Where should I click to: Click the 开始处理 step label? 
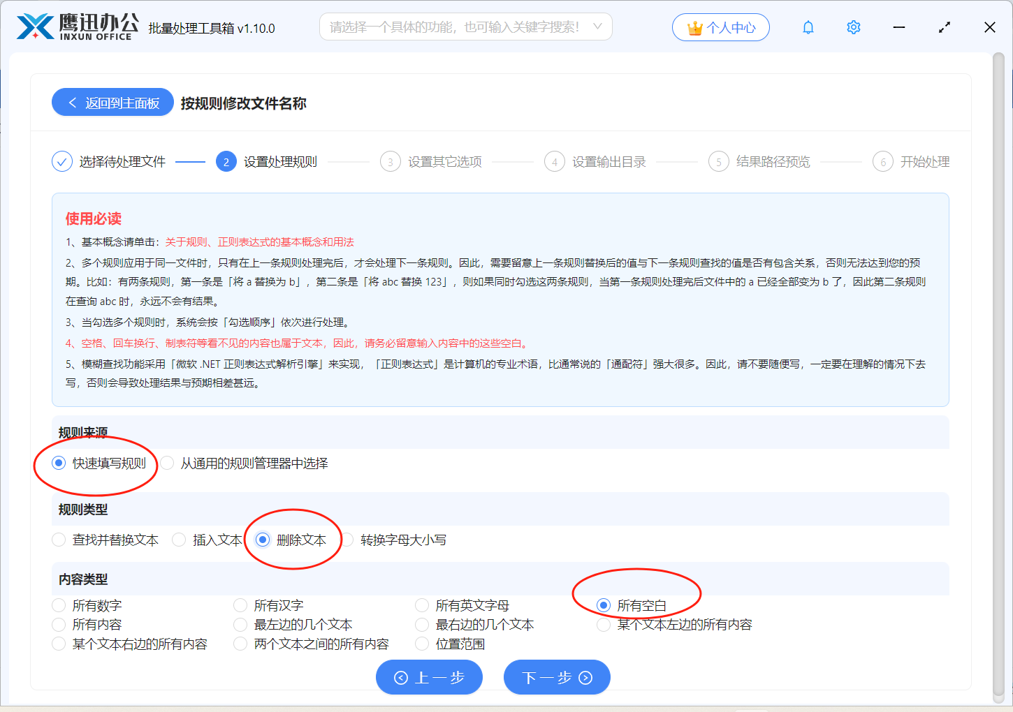[x=925, y=162]
